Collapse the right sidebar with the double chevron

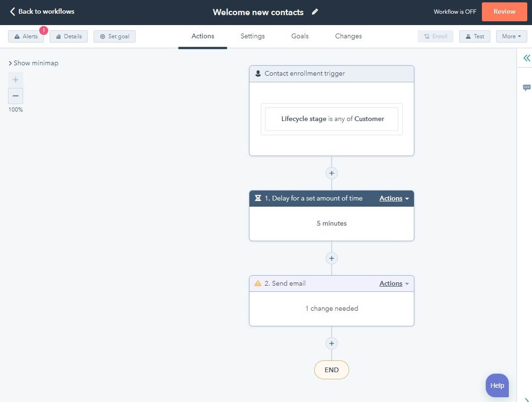526,58
